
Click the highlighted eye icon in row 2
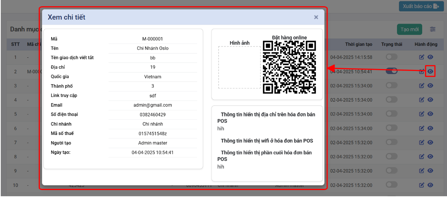pos(430,71)
